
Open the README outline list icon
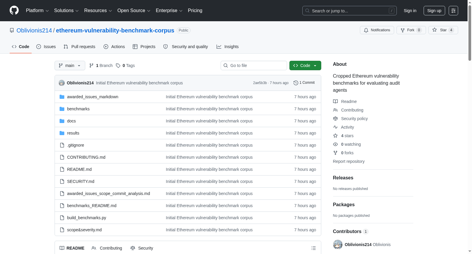314,248
